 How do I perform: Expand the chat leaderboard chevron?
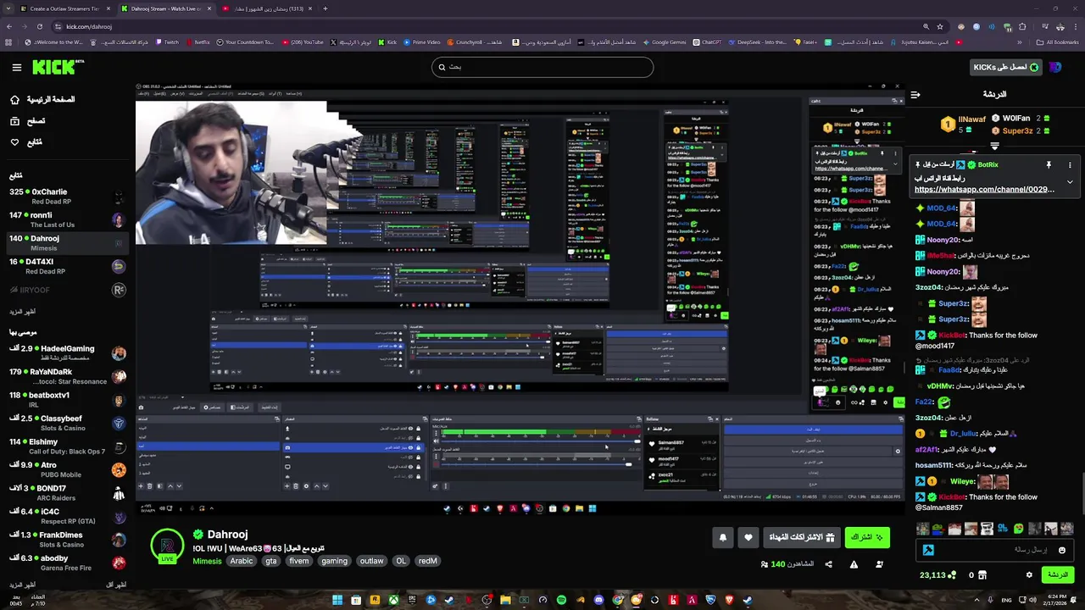(995, 147)
